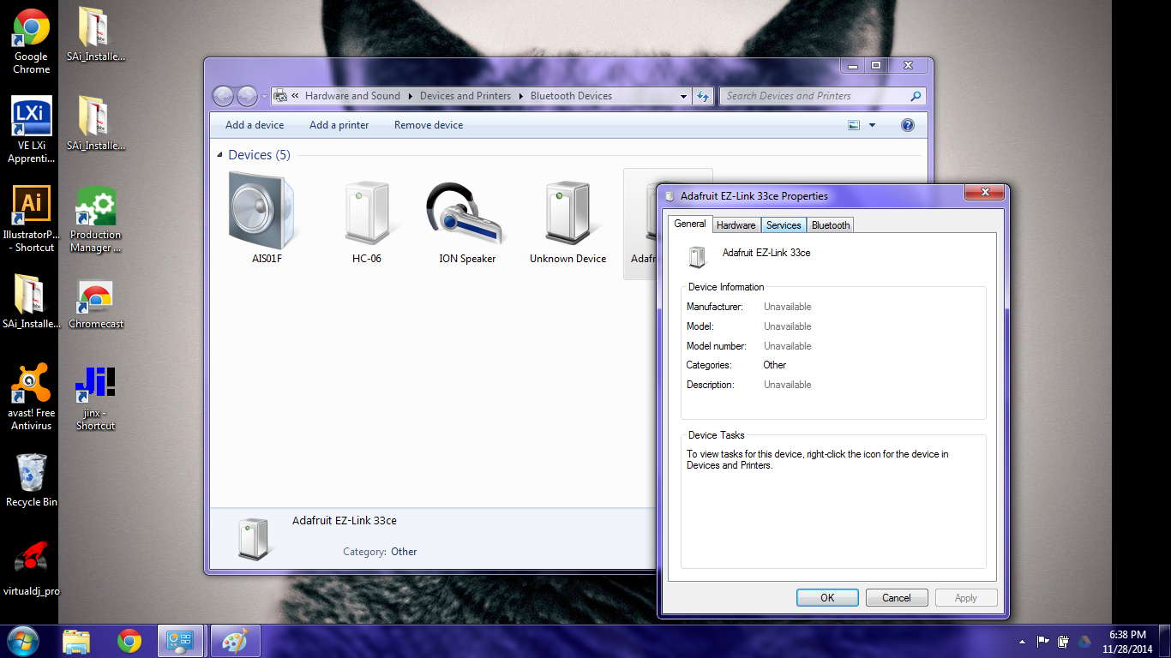Click Cancel in Properties dialog
The height and width of the screenshot is (658, 1171).
point(897,598)
